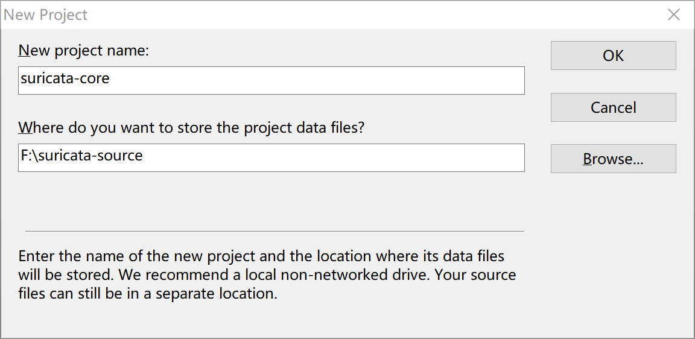Screen dimensions: 695x339
Task: Click the "files can still be in a separate location" line
Action: pos(148,294)
